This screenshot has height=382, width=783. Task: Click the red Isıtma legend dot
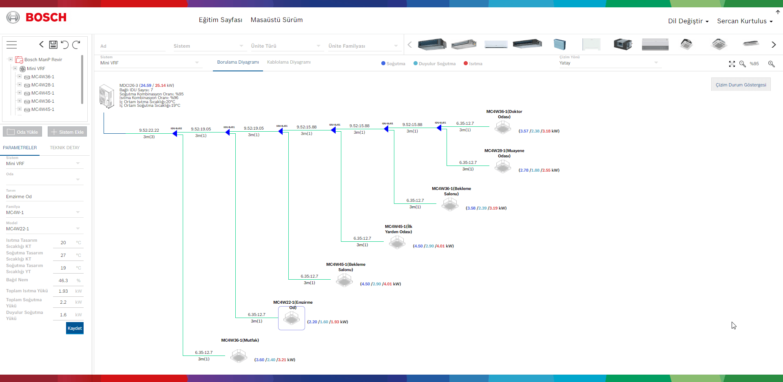point(466,64)
